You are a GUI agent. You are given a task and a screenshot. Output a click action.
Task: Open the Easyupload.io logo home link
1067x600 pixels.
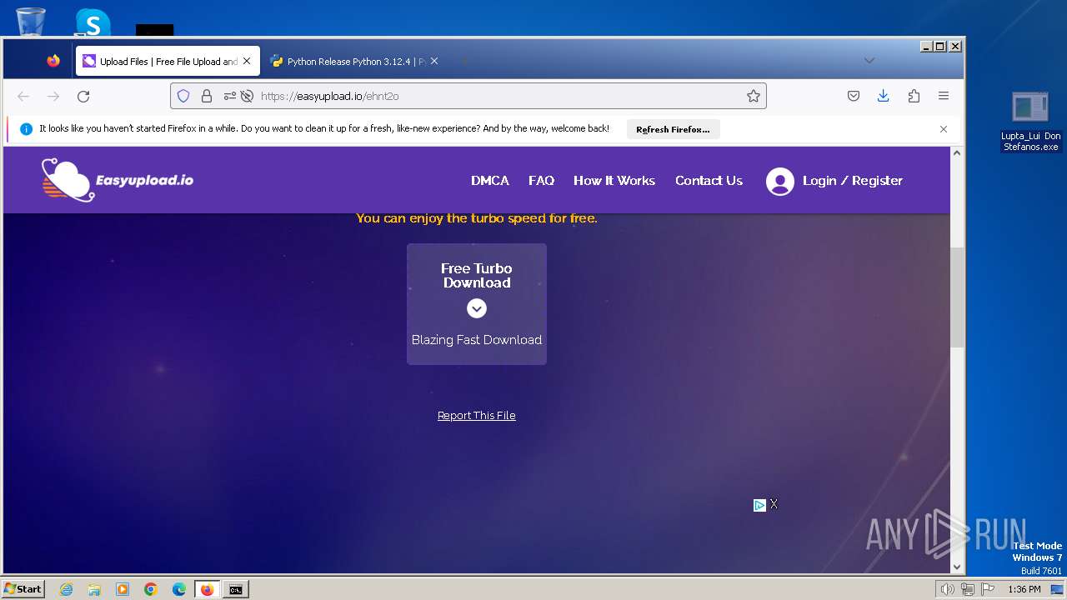coord(118,180)
